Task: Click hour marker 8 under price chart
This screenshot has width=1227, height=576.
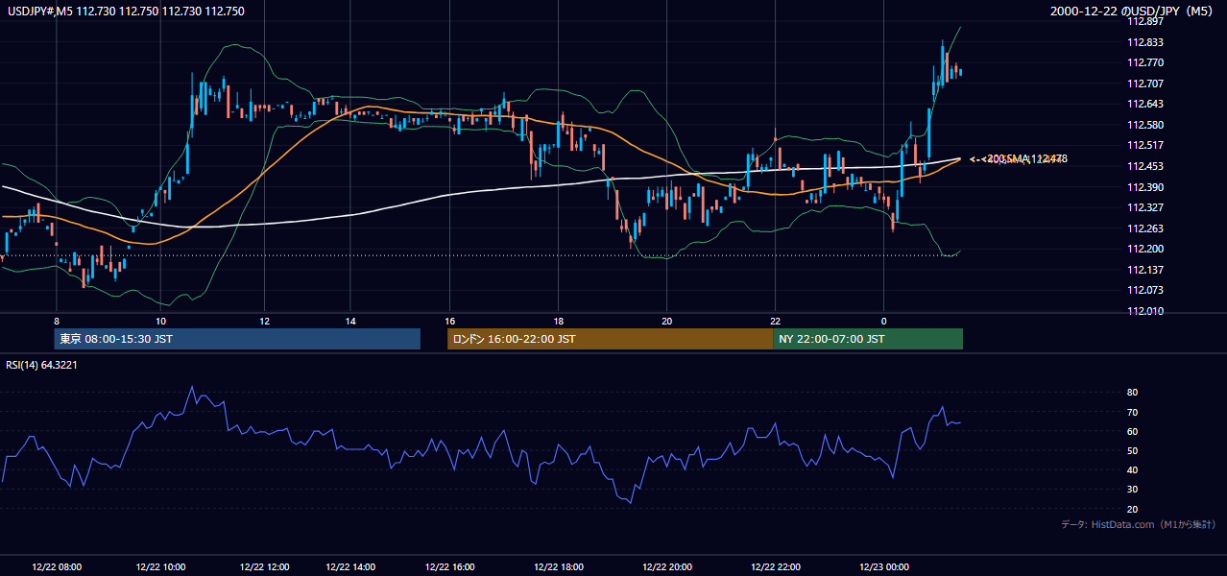Action: [57, 321]
